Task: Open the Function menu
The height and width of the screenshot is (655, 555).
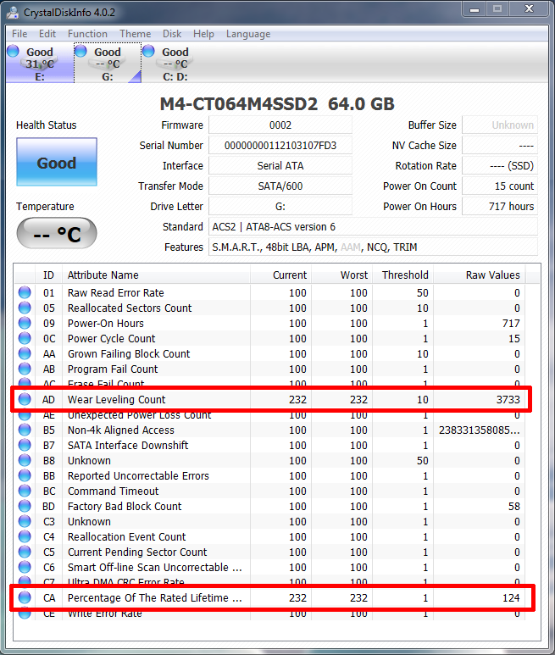Action: 87,34
